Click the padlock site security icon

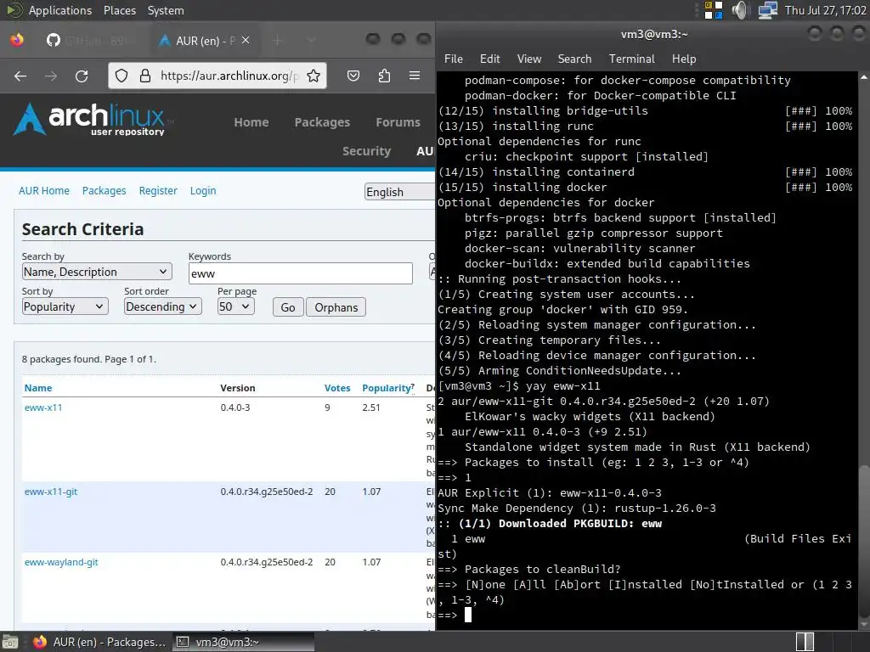(144, 76)
